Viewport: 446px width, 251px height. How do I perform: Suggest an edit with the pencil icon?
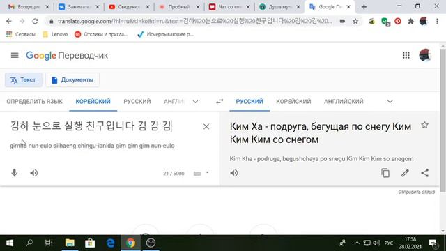405,173
